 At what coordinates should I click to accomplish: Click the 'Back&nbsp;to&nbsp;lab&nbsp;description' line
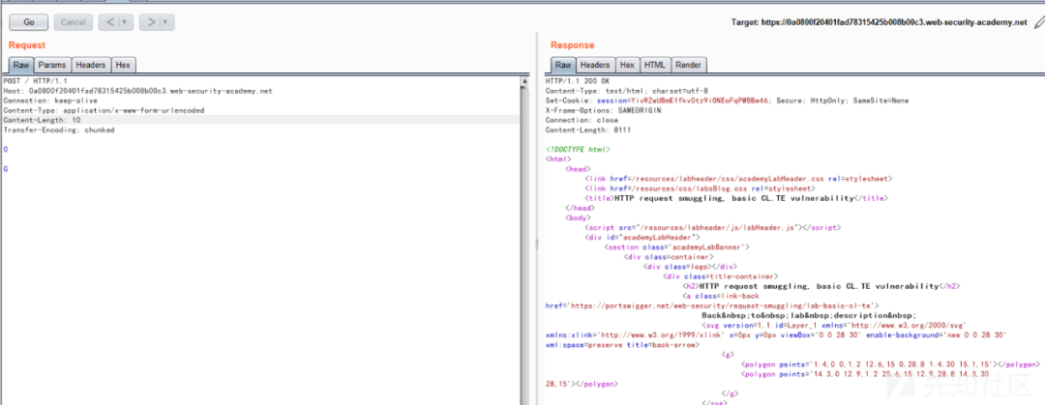point(810,316)
